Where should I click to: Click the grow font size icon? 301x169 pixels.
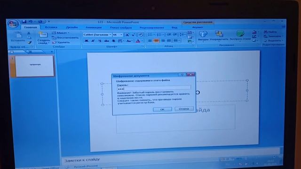click(x=127, y=35)
